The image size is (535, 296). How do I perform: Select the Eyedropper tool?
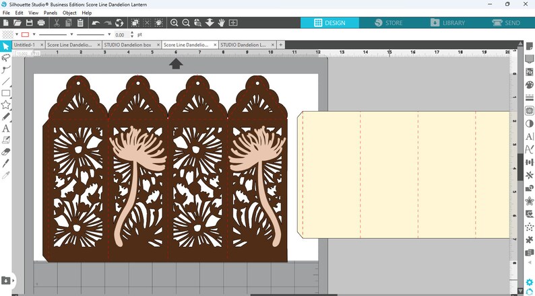click(x=6, y=175)
